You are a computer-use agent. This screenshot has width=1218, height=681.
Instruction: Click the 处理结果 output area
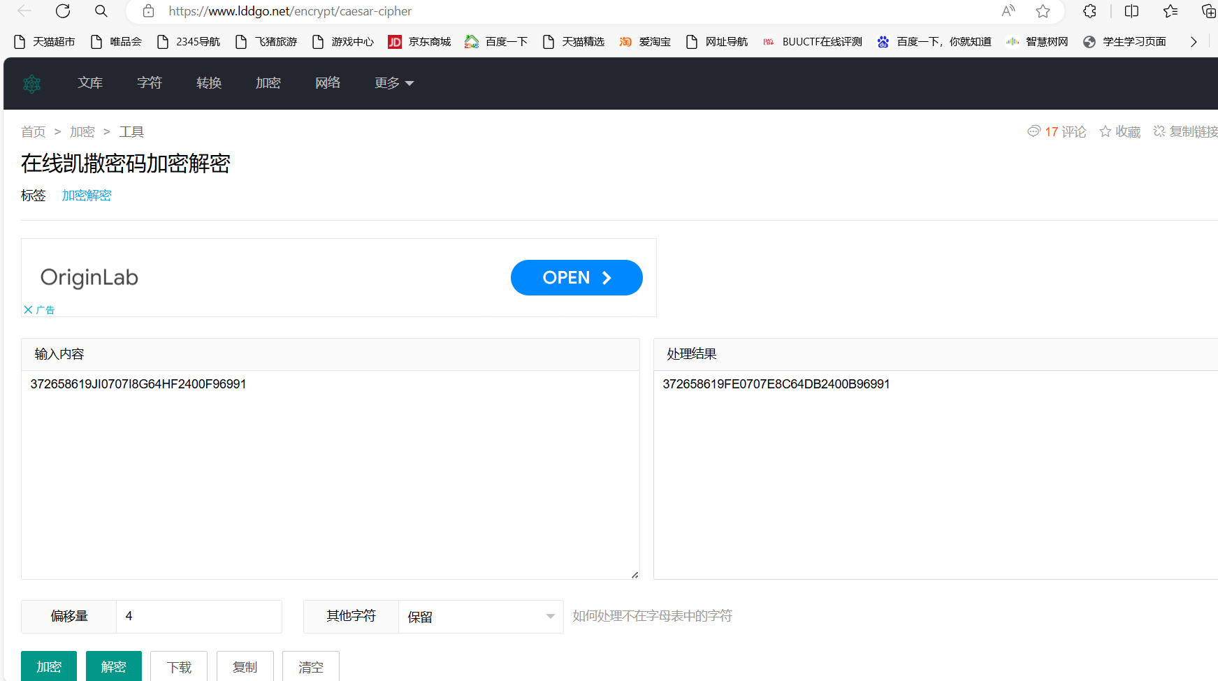pos(936,475)
